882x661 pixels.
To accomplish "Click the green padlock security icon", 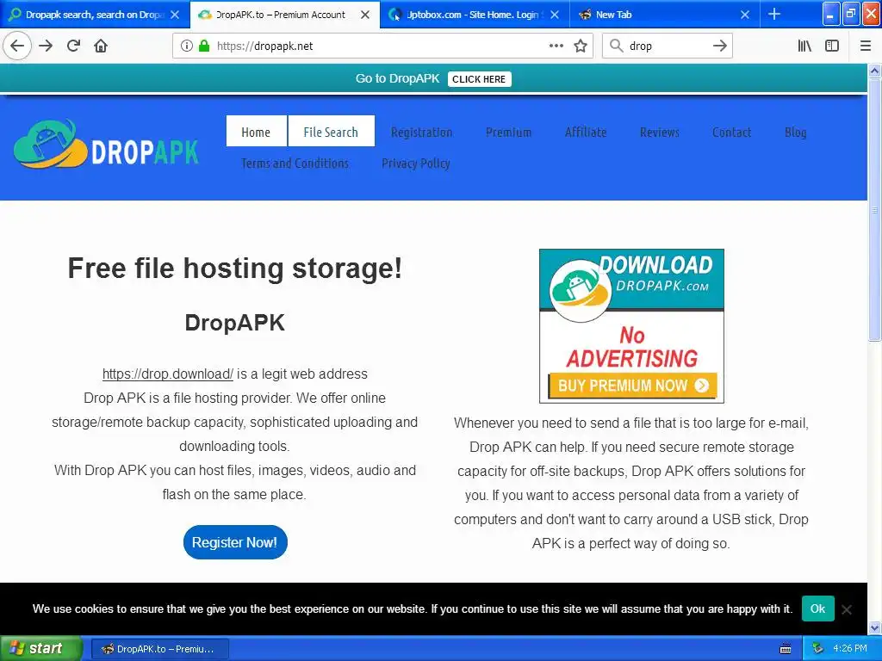I will [x=204, y=46].
